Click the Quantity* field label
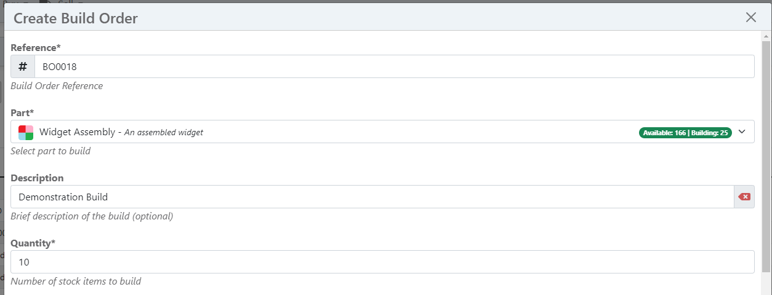Image resolution: width=772 pixels, height=295 pixels. point(33,243)
